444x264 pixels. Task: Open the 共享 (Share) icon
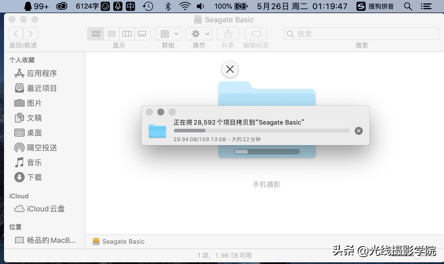[227, 33]
